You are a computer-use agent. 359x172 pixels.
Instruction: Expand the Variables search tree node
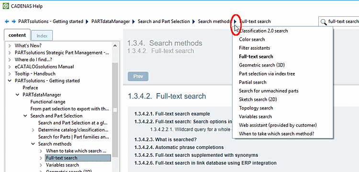41,165
